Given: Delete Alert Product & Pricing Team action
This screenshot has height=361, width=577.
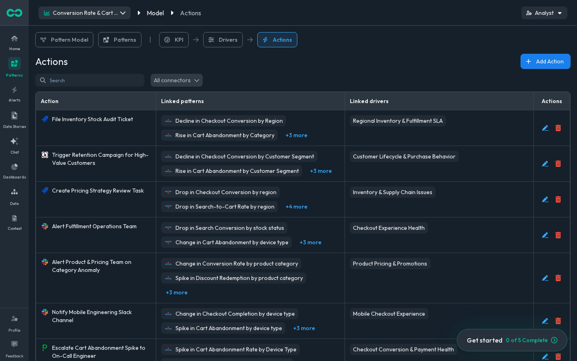Looking at the screenshot, I should pyautogui.click(x=558, y=278).
